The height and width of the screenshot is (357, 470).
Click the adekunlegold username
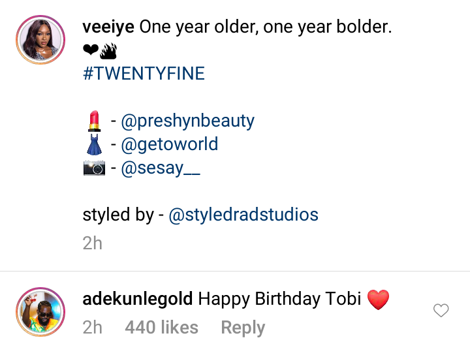coord(138,300)
